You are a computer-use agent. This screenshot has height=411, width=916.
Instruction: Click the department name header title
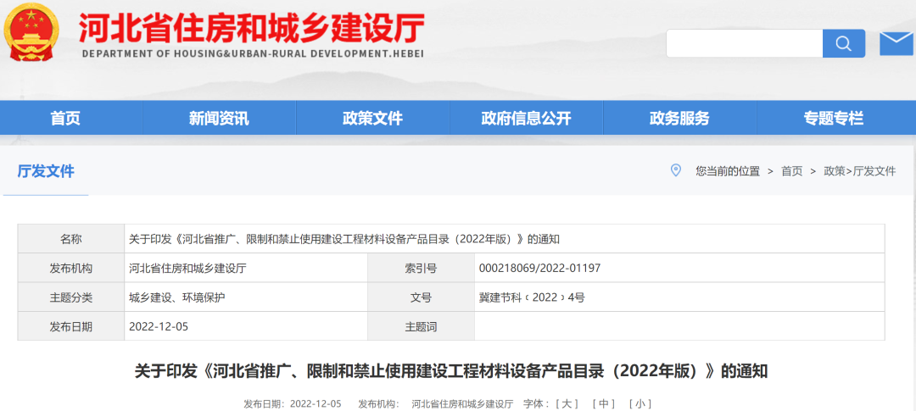[x=252, y=31]
